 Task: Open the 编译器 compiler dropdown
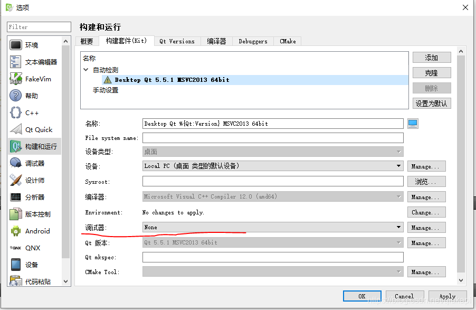click(x=273, y=196)
